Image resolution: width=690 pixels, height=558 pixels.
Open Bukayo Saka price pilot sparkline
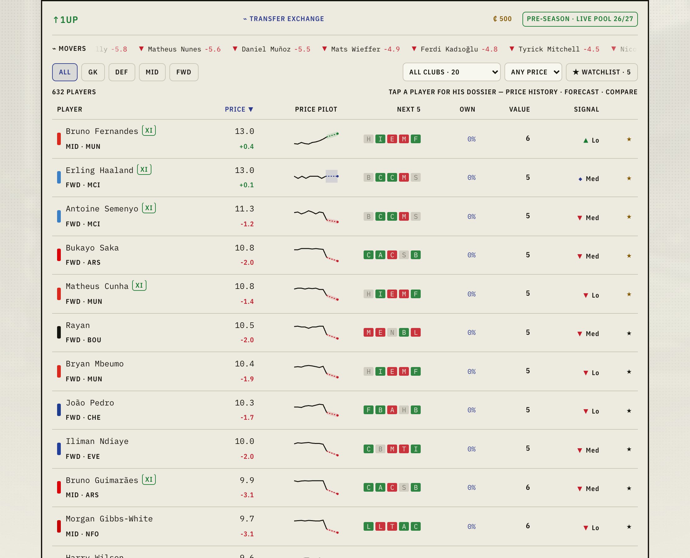tap(316, 255)
